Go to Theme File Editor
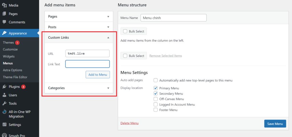292x137 pixels. (15, 77)
